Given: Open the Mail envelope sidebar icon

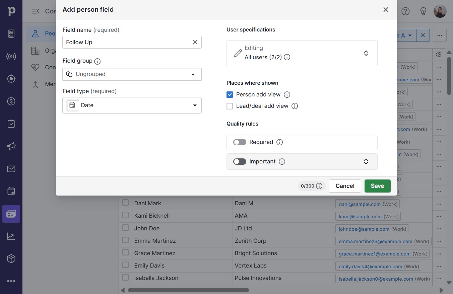Looking at the screenshot, I should click(x=11, y=169).
